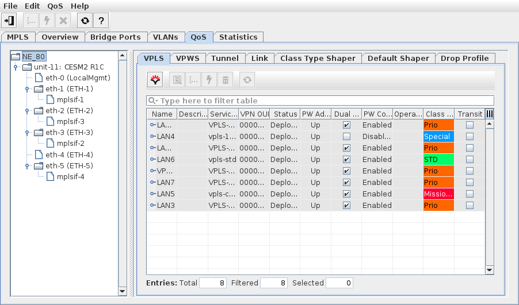519x305 pixels.
Task: Uncheck Dual checkbox in LAN5 row
Action: tap(346, 194)
